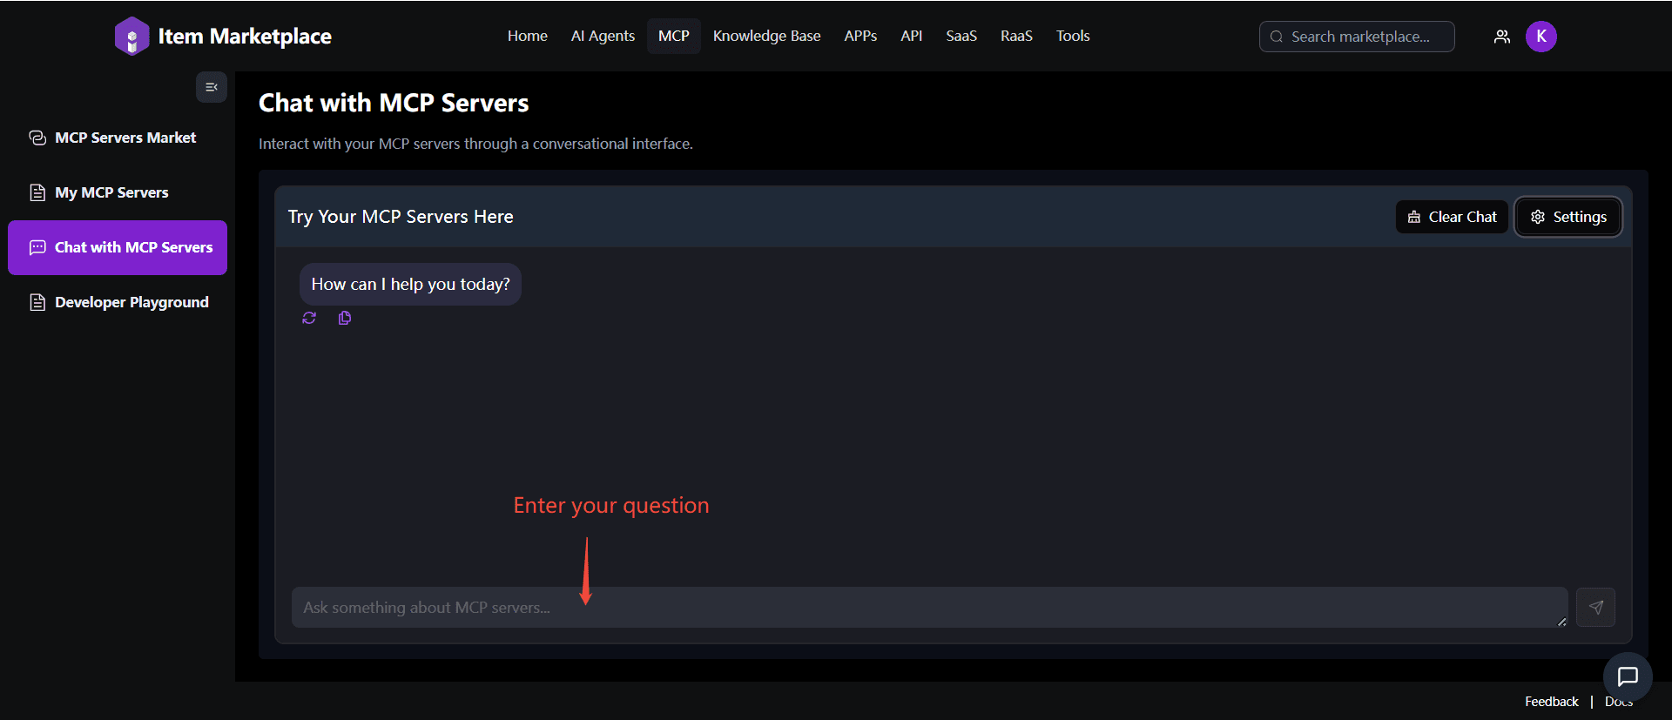Click the gear icon on Settings button
1672x720 pixels.
coord(1538,217)
